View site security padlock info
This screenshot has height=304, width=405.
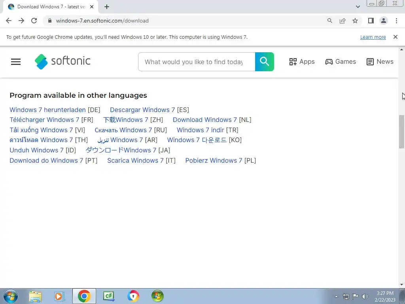[x=50, y=21]
